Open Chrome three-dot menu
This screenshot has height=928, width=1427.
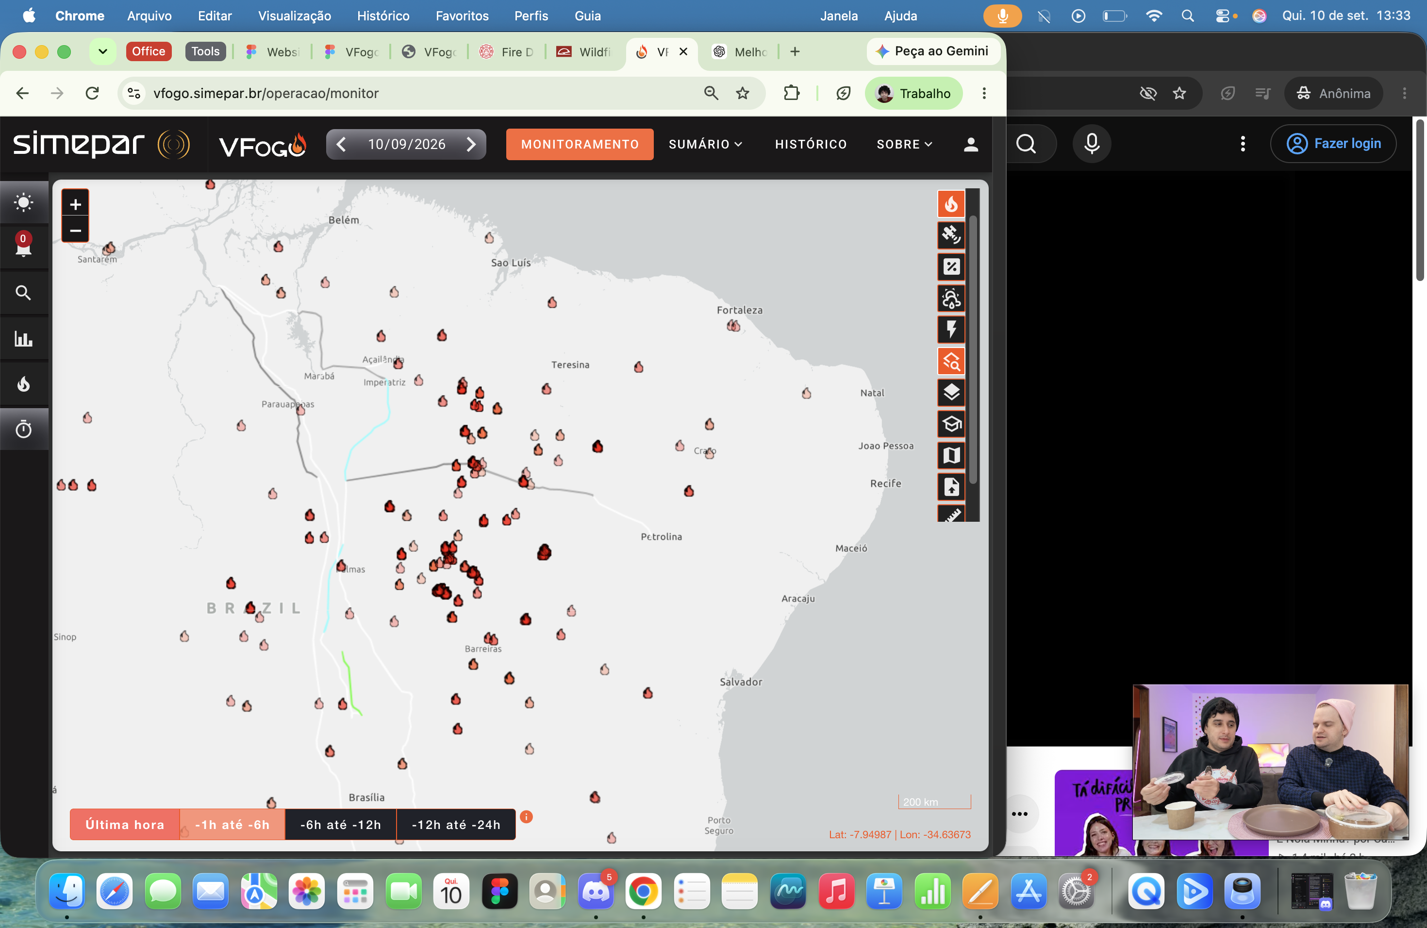[984, 94]
